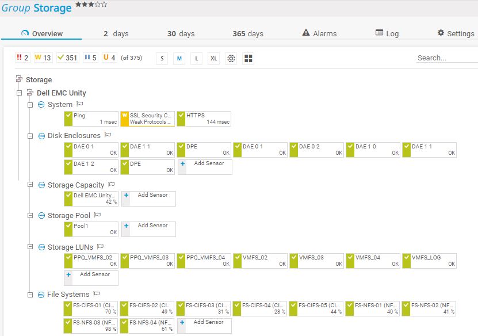Screen dimensions: 478x336
Task: Open the Alarms tab
Action: point(319,33)
